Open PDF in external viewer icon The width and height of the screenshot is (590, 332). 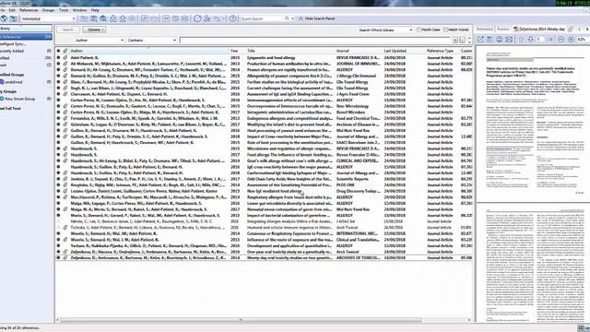480,39
